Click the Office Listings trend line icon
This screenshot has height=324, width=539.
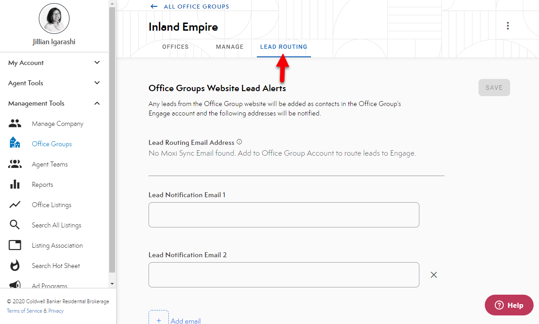[15, 205]
